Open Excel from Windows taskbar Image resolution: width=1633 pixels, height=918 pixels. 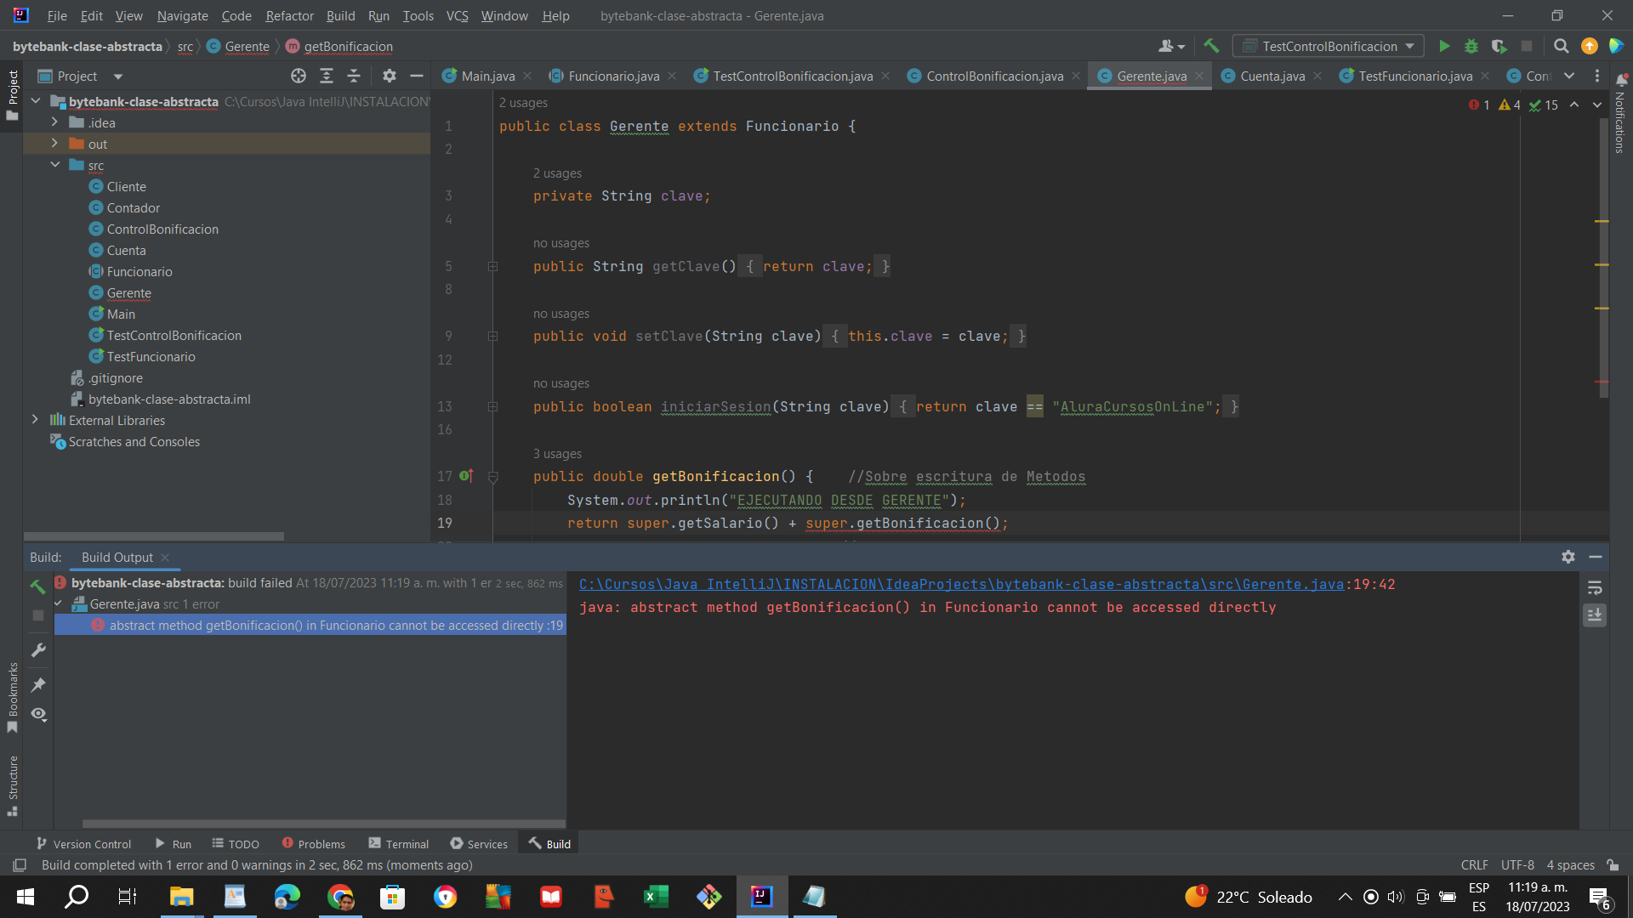[656, 896]
